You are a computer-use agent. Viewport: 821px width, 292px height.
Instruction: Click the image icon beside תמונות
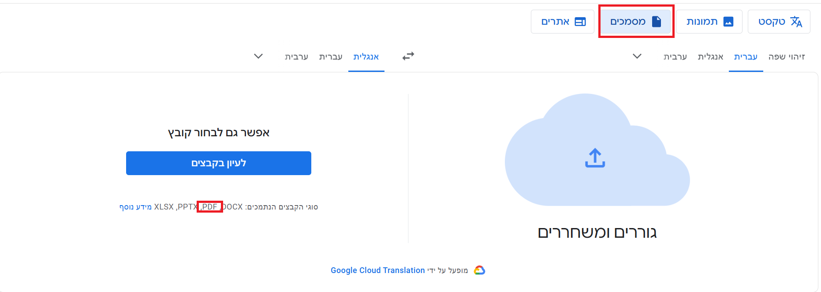click(728, 22)
